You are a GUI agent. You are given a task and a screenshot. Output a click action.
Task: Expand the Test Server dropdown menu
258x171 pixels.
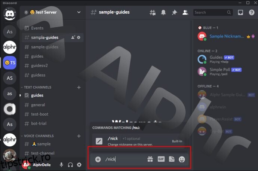pos(79,12)
